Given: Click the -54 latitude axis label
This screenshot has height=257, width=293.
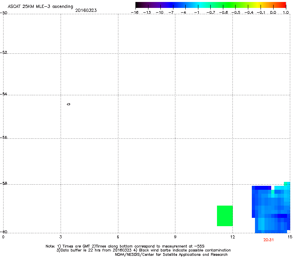Looking at the screenshot, I should (x=4, y=94).
